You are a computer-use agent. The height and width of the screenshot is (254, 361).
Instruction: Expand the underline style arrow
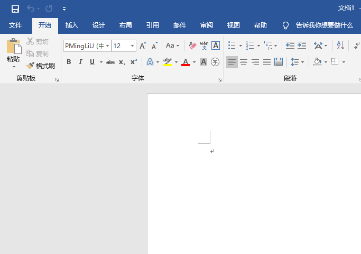pyautogui.click(x=101, y=62)
